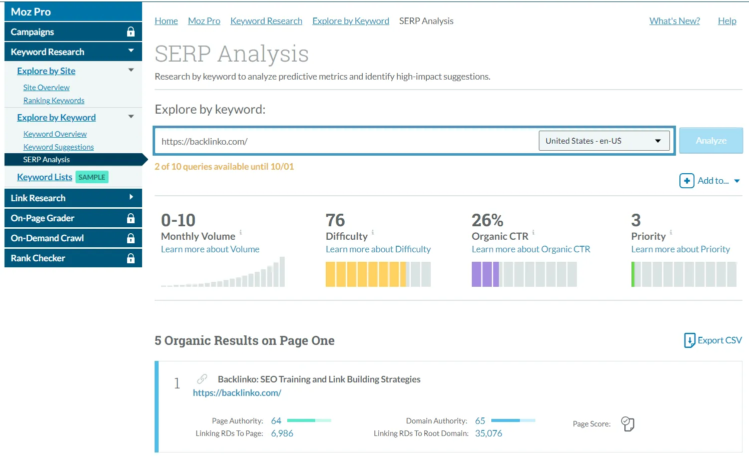
Task: Click the yellow Difficulty score bar
Action: click(x=365, y=274)
